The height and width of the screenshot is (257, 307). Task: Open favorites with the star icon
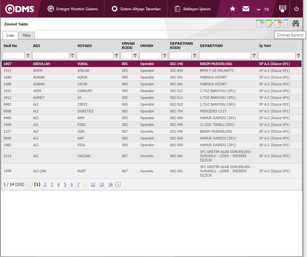[x=233, y=9]
